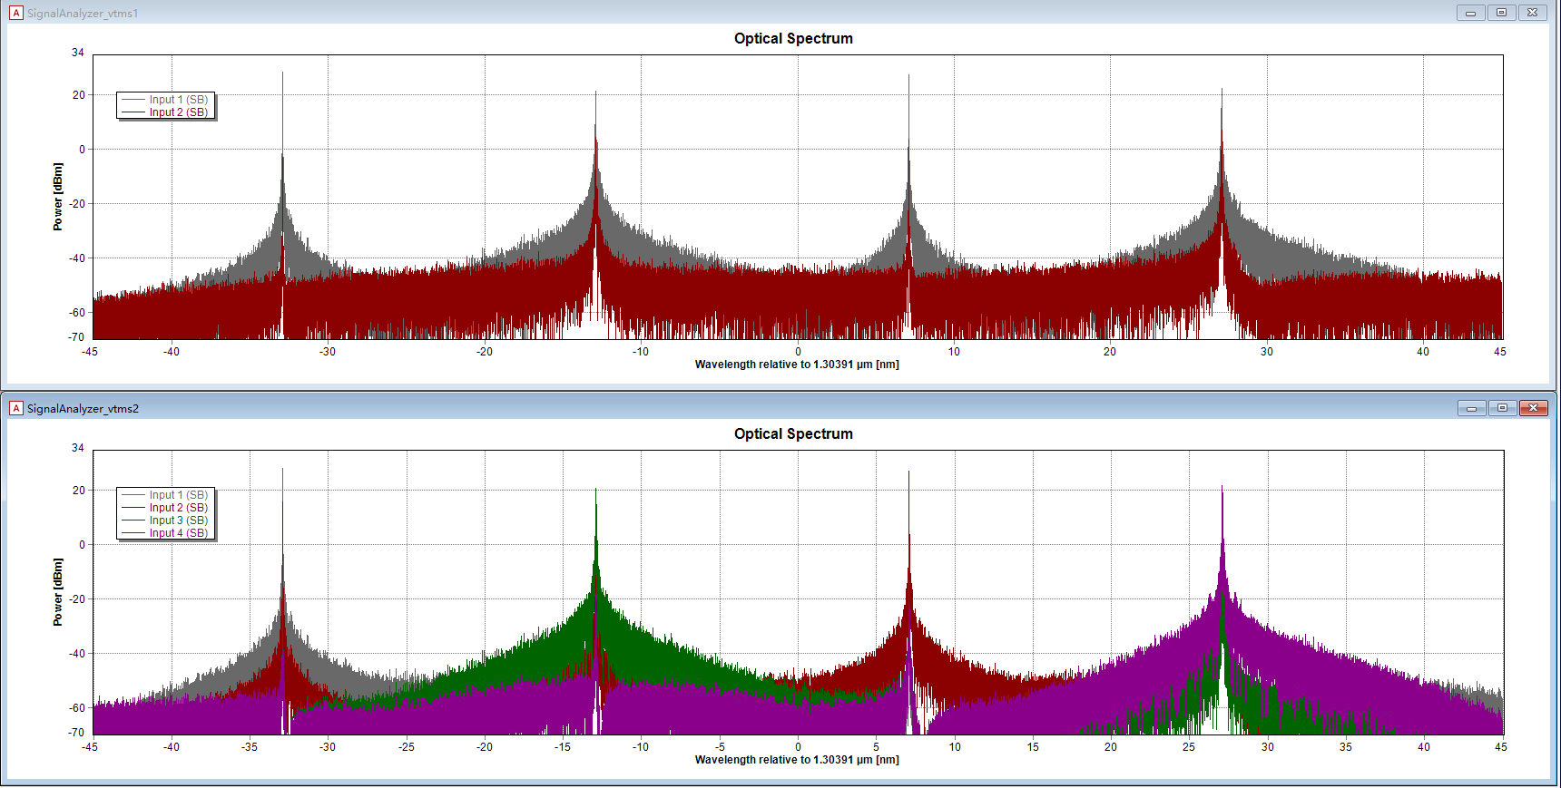Click the SignalAnalyzer_vtms1 window app icon
1561x788 pixels.
[15, 13]
